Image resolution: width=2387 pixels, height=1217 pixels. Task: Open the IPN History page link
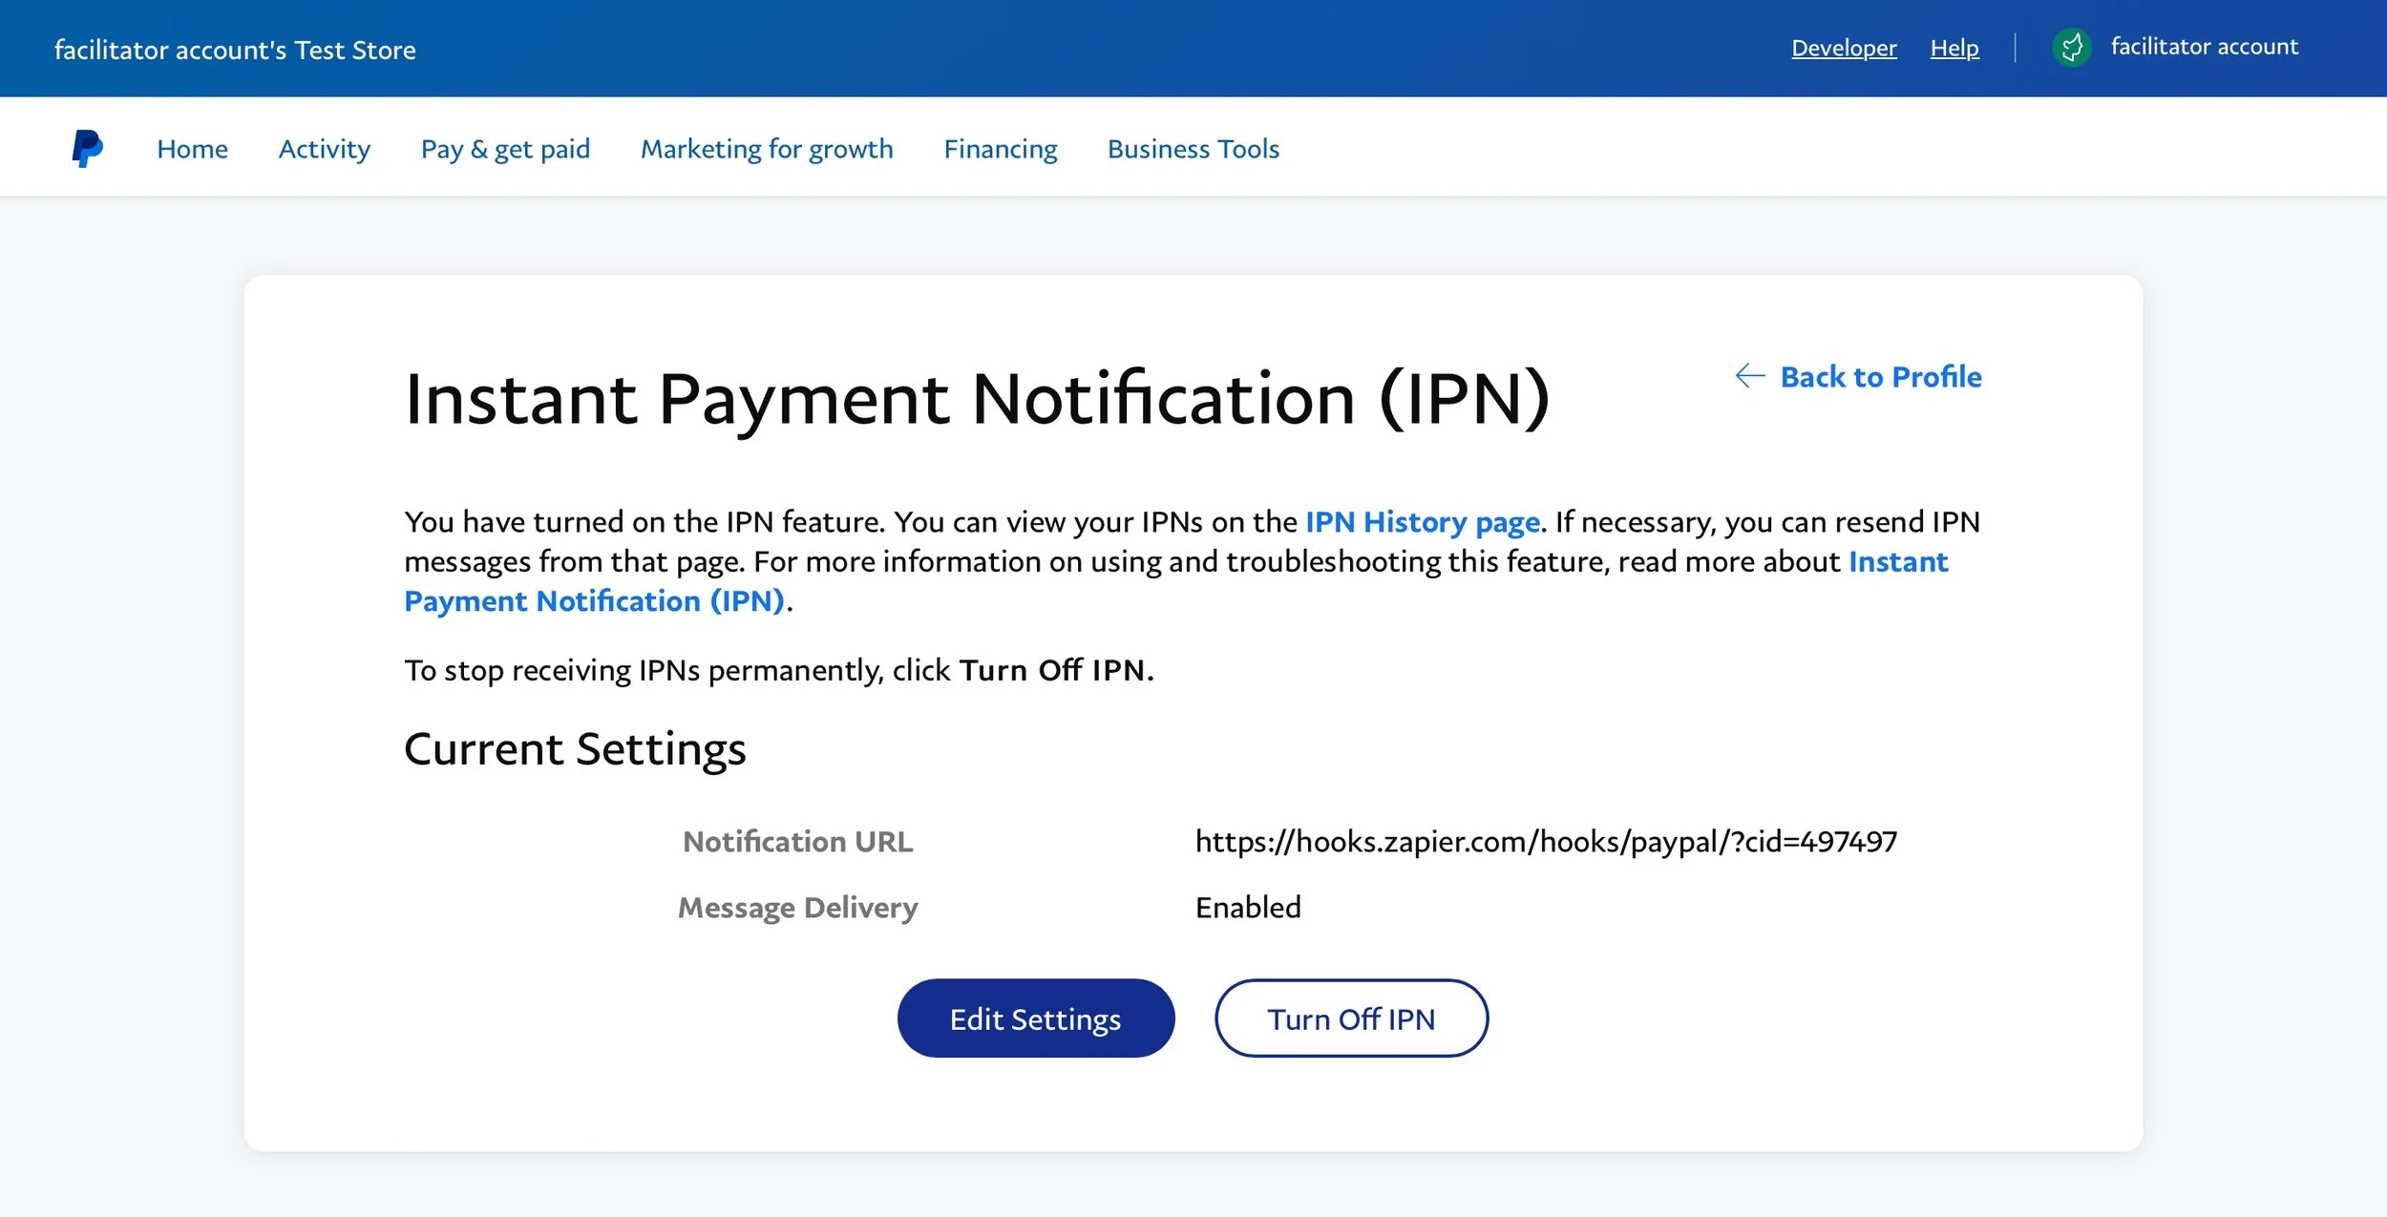click(x=1423, y=521)
